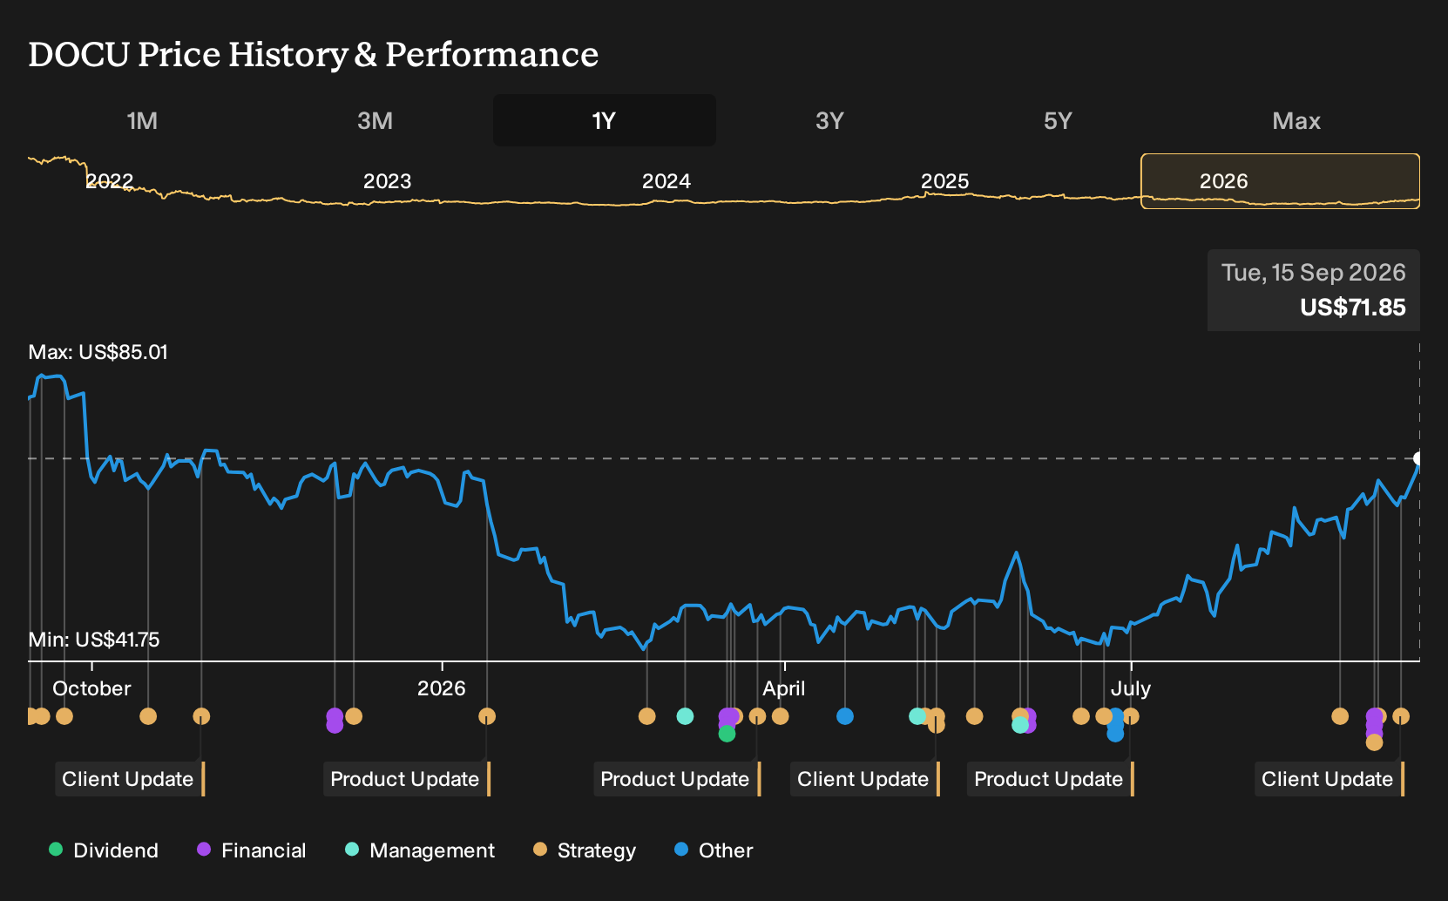The image size is (1448, 901).
Task: Open stacked blue Other markers before July
Action: point(1115,725)
